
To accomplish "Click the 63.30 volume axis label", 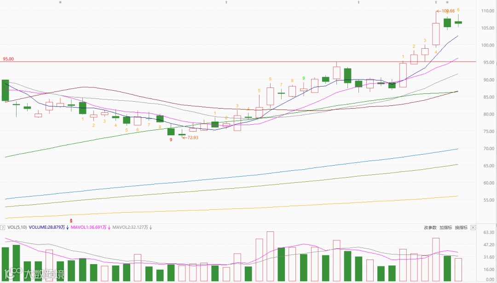I will coord(489,232).
